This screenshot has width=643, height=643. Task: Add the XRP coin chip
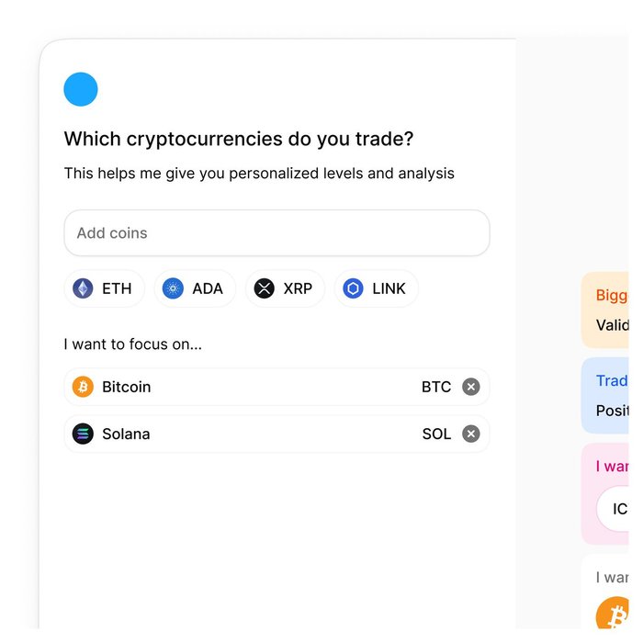(285, 288)
